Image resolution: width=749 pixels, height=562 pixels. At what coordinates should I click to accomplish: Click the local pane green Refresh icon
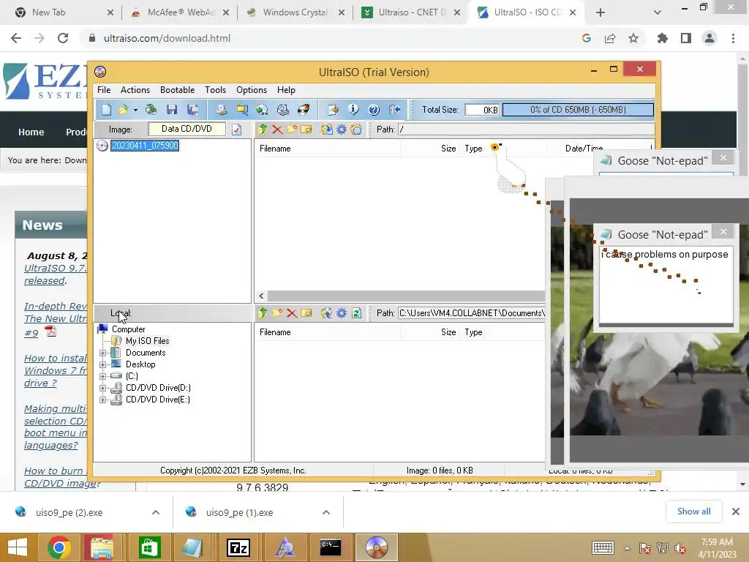pyautogui.click(x=356, y=313)
